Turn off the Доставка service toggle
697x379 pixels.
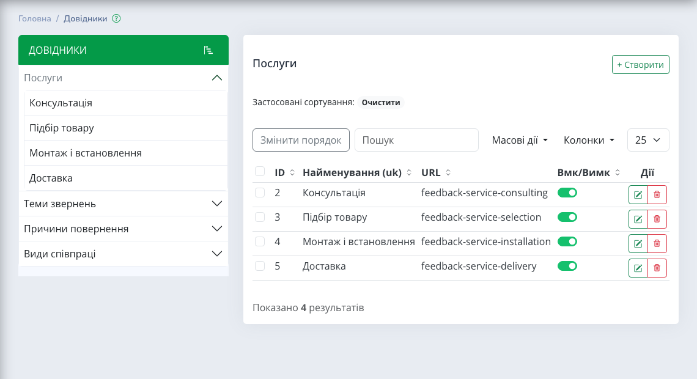pyautogui.click(x=567, y=266)
